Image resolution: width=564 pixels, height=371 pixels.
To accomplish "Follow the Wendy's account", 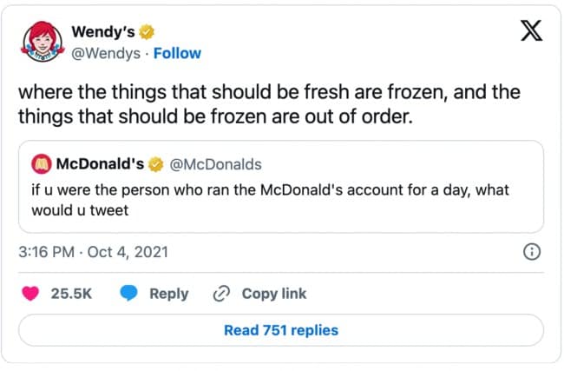I will (177, 53).
